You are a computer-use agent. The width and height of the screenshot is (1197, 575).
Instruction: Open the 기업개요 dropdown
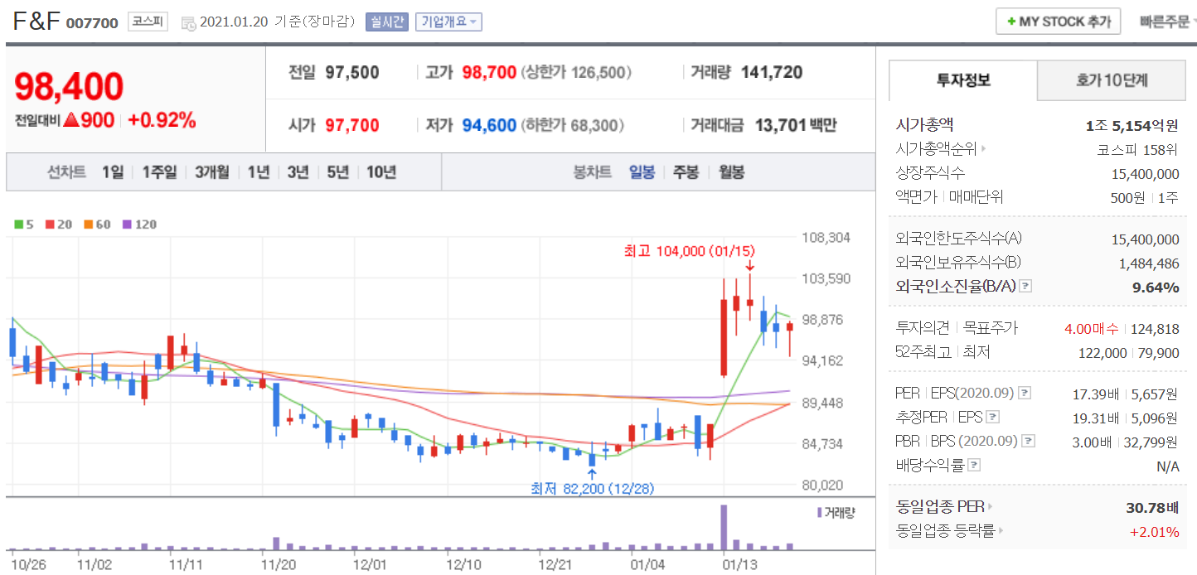pyautogui.click(x=448, y=22)
